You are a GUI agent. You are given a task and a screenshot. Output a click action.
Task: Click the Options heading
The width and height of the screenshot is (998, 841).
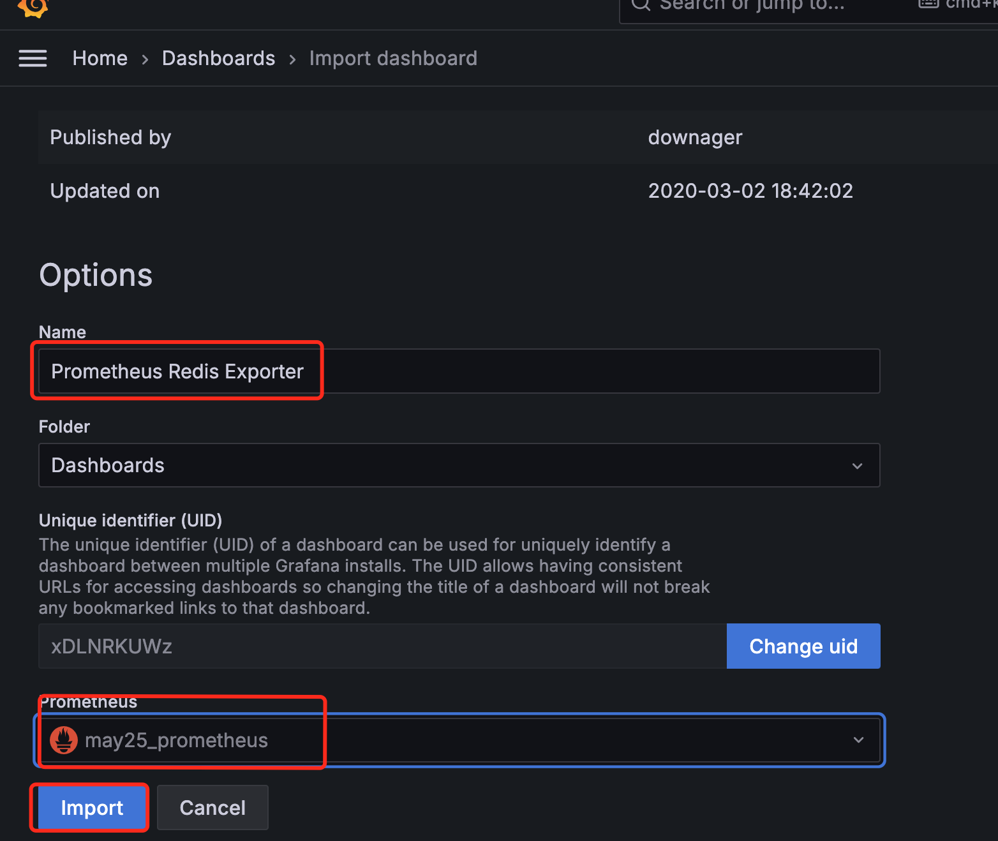click(x=96, y=276)
